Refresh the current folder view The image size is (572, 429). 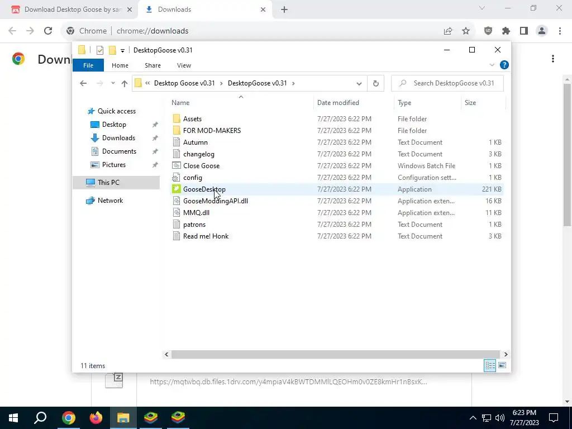point(376,83)
